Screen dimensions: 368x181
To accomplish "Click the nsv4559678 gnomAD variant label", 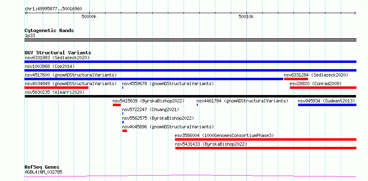I will [168, 84].
